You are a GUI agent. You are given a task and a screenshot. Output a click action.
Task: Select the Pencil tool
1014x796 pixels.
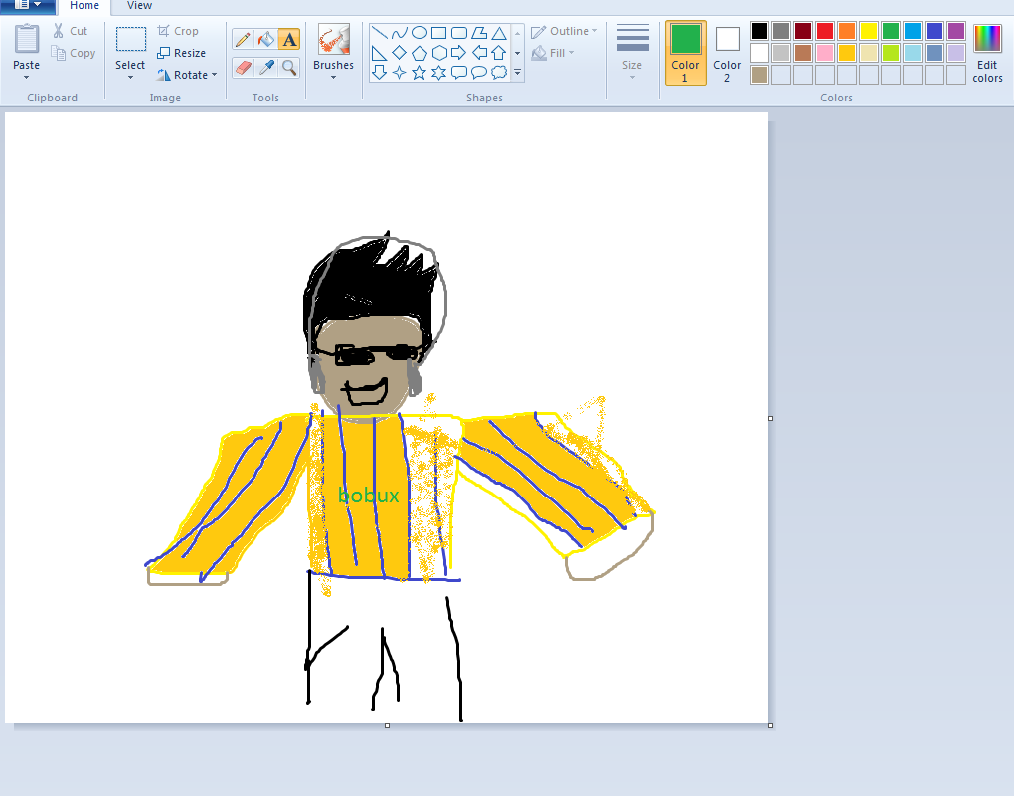244,40
